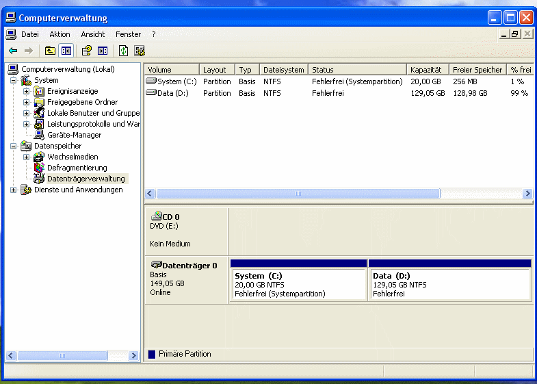Viewport: 537px width, 384px height.
Task: Click the Datenspeicher icon in the tree
Action: [26, 146]
